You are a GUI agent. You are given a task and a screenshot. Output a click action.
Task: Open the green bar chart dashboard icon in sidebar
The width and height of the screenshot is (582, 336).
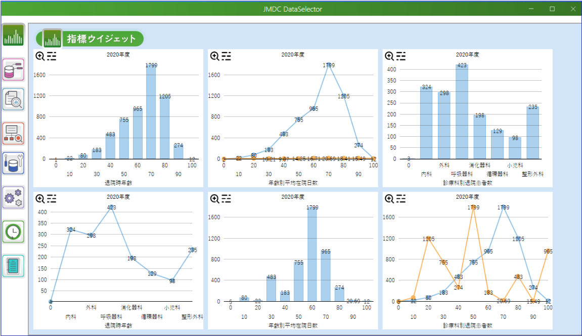click(14, 35)
